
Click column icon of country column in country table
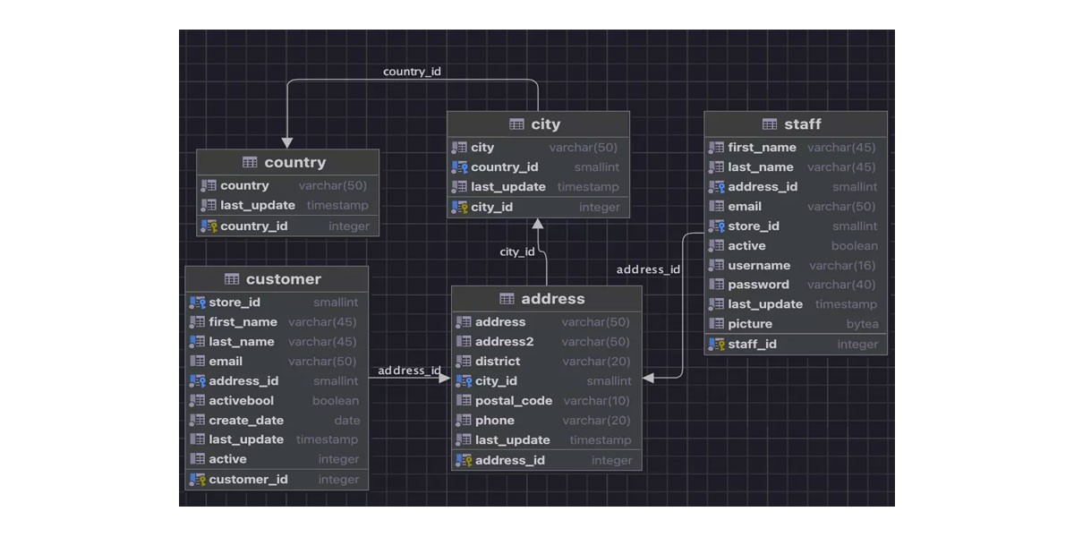click(209, 186)
